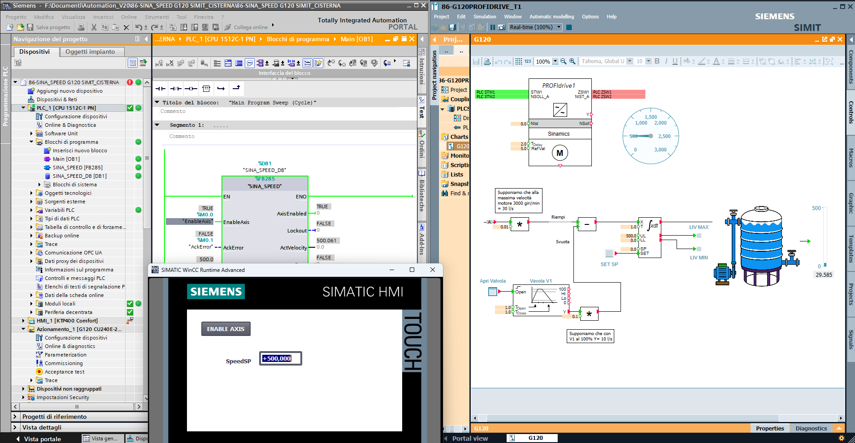Click the Close branch arrow icon
Screen dimensions: 855x443
(x=236, y=88)
